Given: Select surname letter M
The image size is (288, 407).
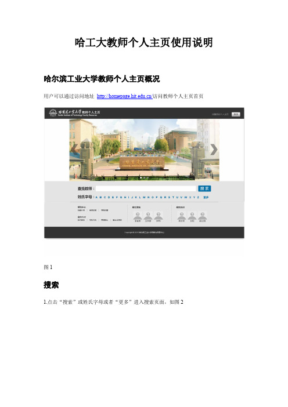Looking at the screenshot, I should tap(144, 197).
